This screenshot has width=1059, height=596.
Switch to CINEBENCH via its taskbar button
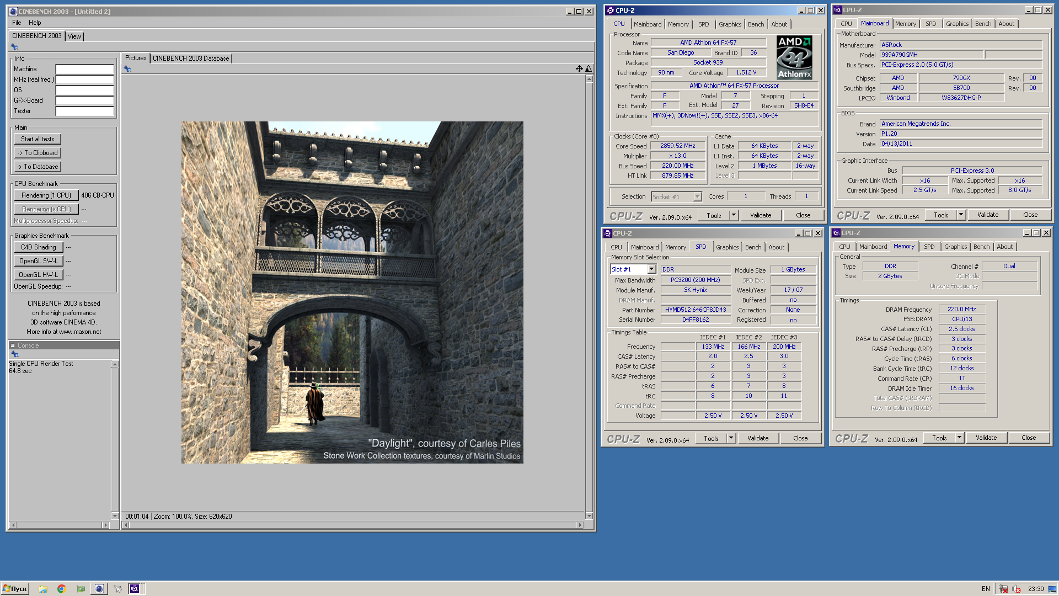pos(99,589)
